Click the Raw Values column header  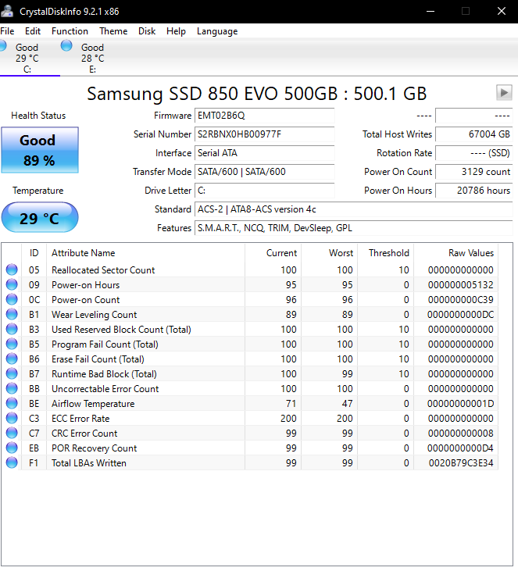point(456,253)
